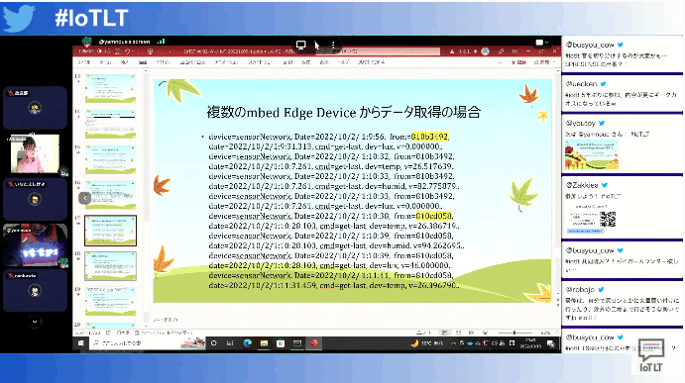Open the JUST PDF 4 ribbon tab
The image size is (685, 383).
coord(372,62)
